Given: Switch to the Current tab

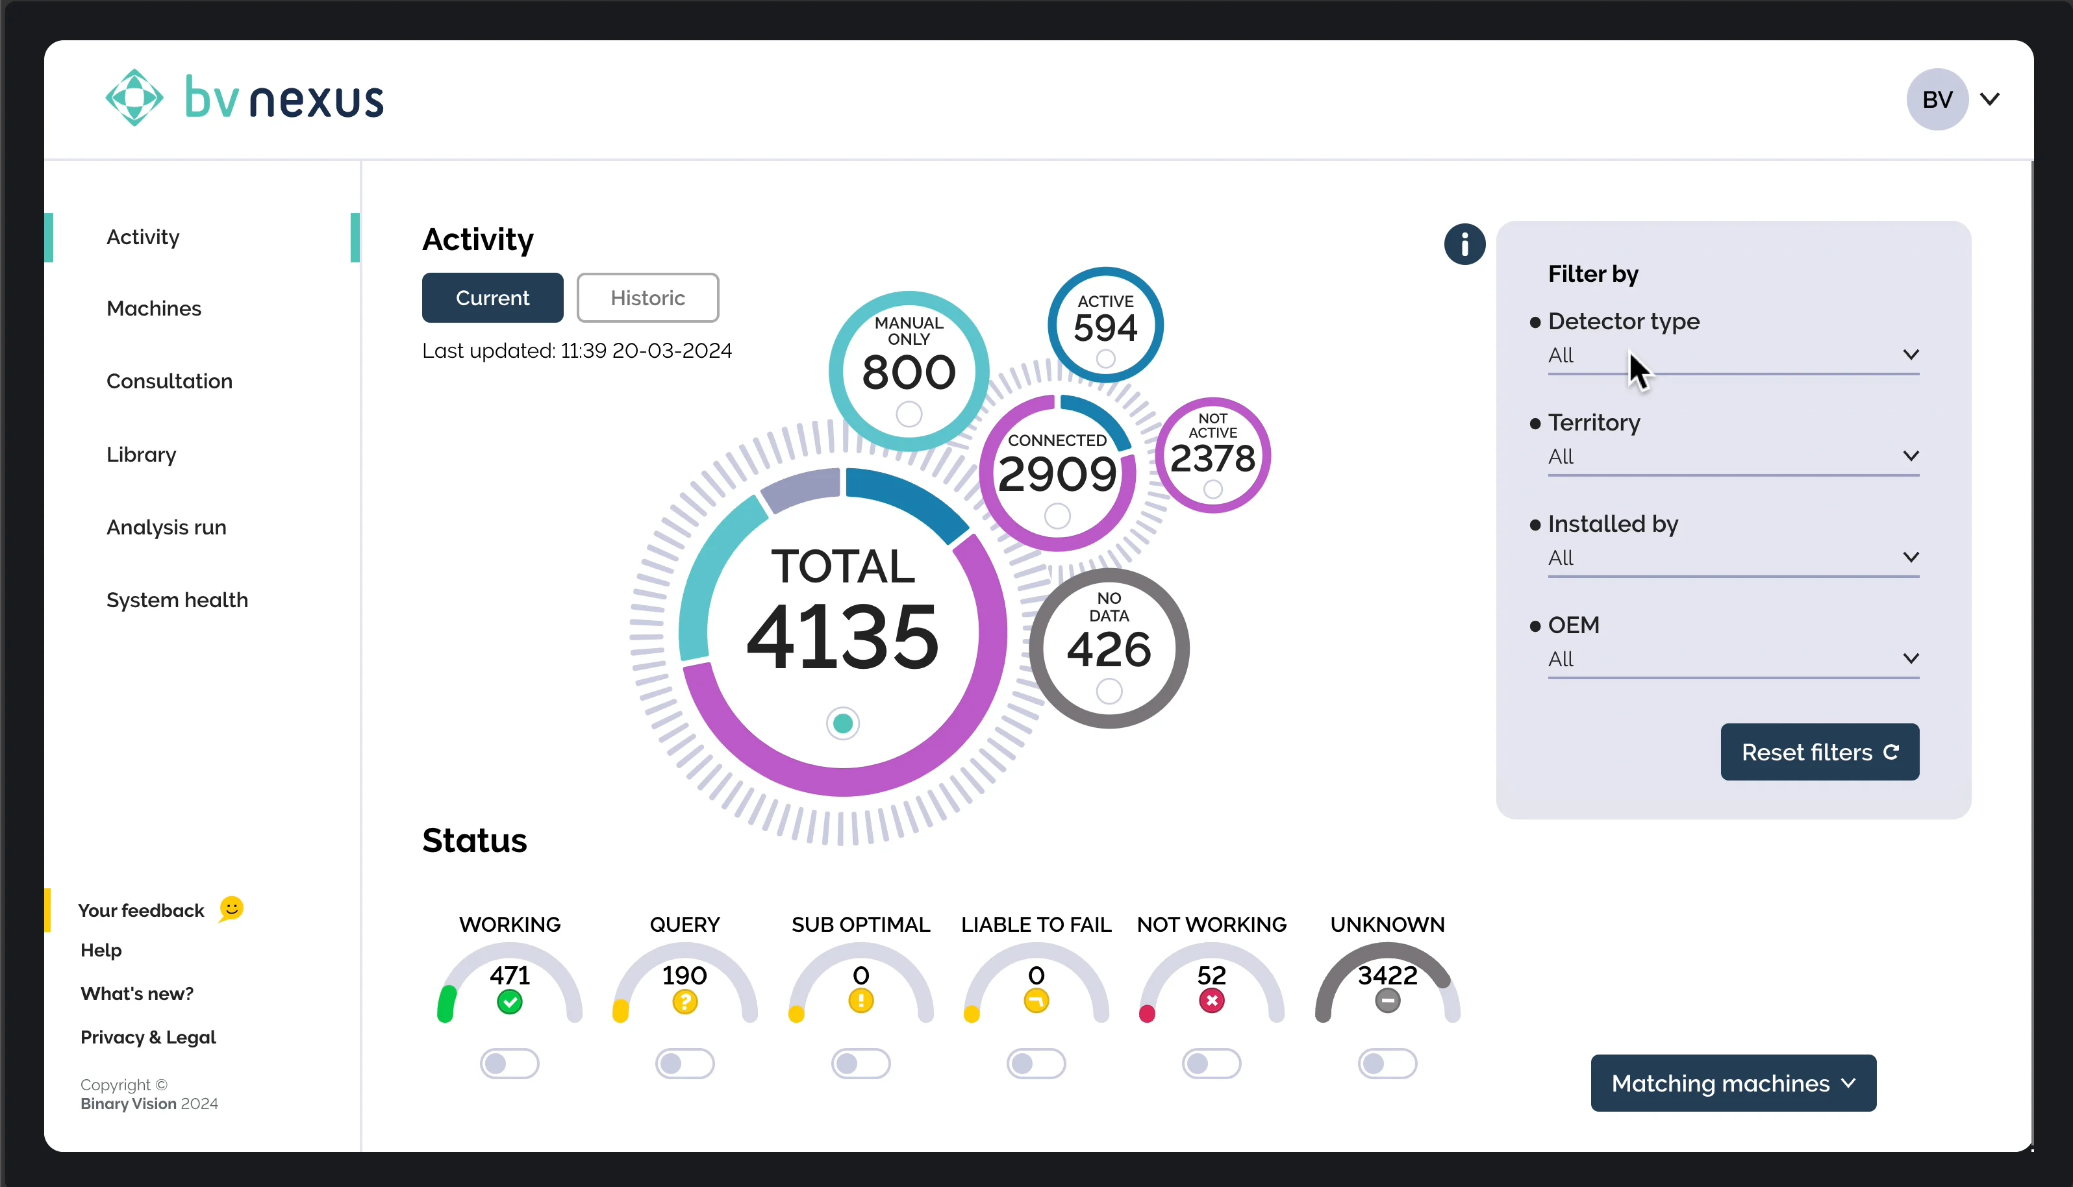Looking at the screenshot, I should point(492,297).
